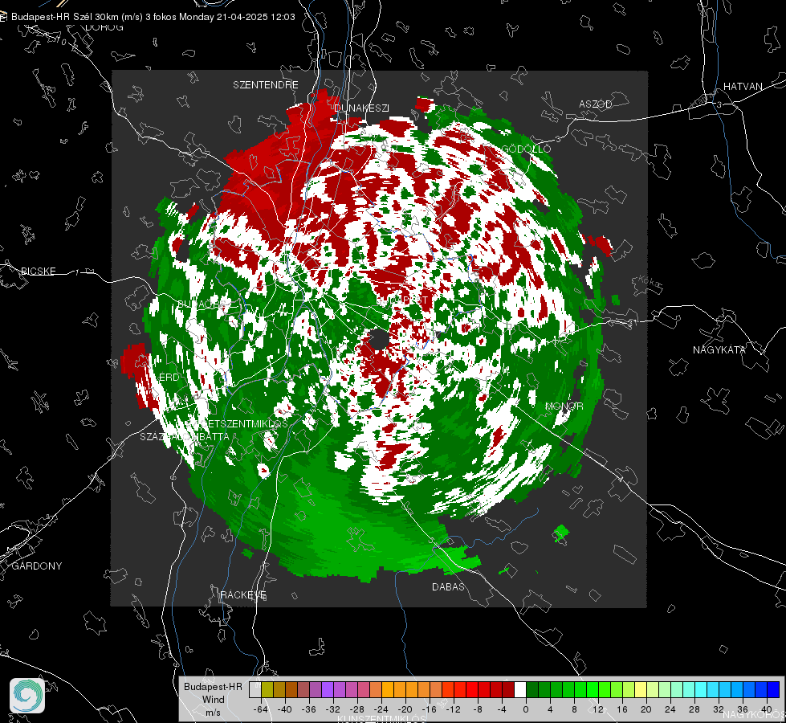This screenshot has height=723, width=786.
Task: Click the legend 'm/s' unit label
Action: (x=213, y=712)
